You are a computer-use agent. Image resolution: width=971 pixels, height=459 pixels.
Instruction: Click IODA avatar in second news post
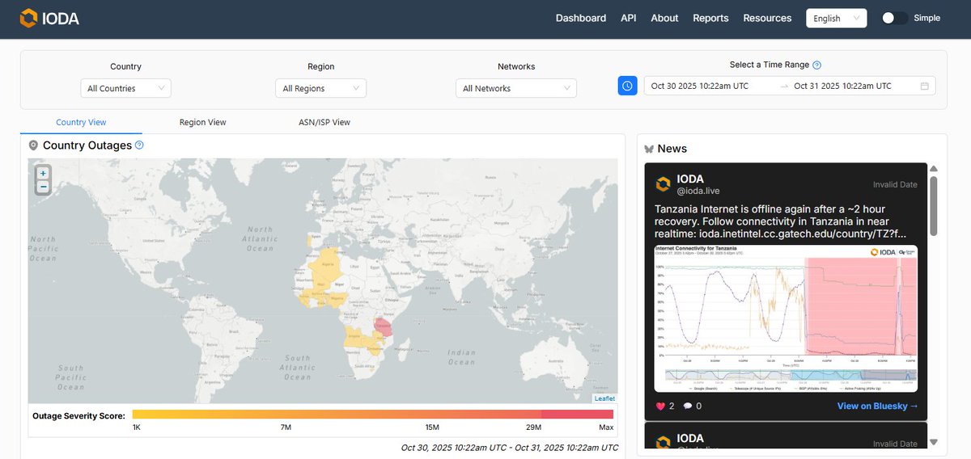663,441
